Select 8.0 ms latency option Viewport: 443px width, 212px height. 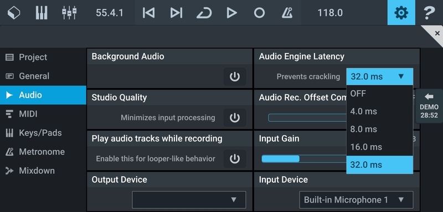click(379, 129)
